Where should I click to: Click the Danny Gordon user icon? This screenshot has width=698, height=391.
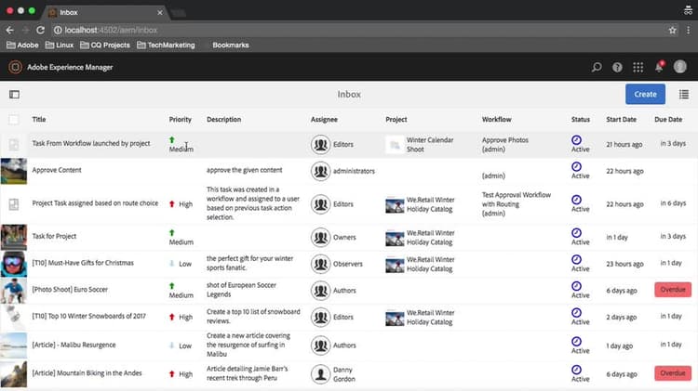coord(320,374)
